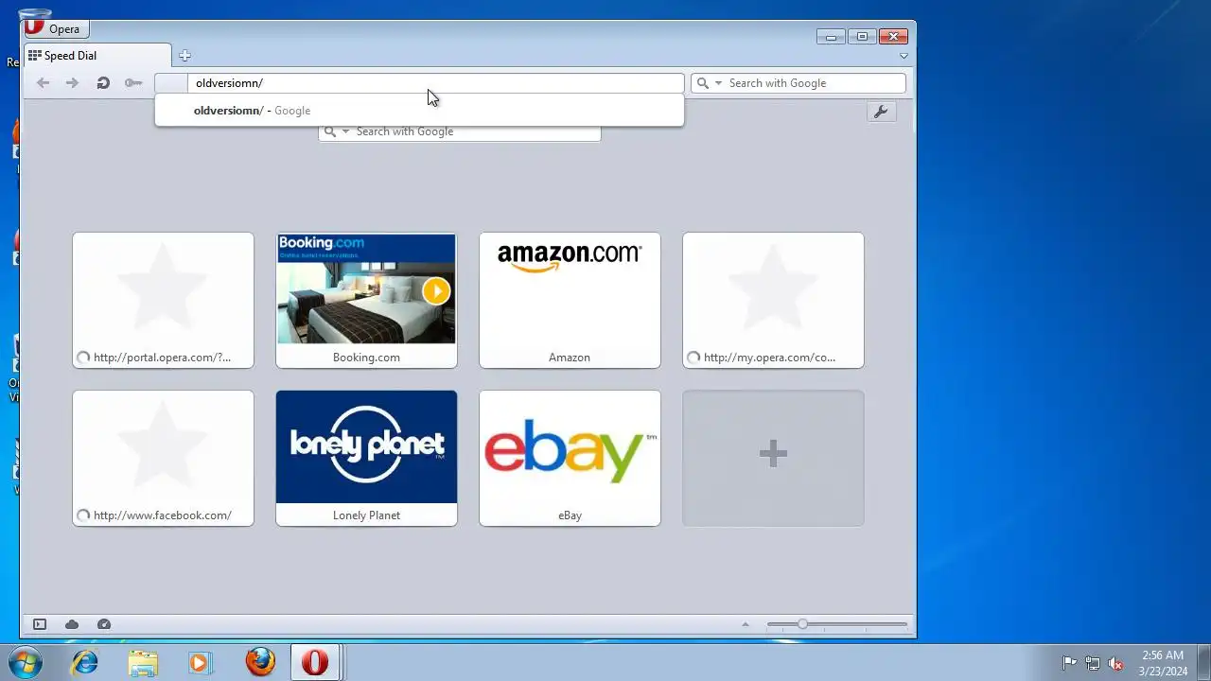Open Windows Media Player on taskbar

click(199, 662)
